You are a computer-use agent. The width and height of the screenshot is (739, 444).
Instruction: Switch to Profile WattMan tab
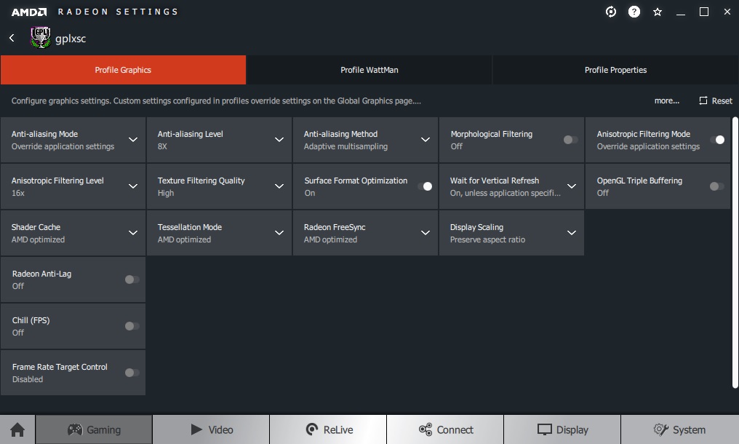(x=369, y=70)
